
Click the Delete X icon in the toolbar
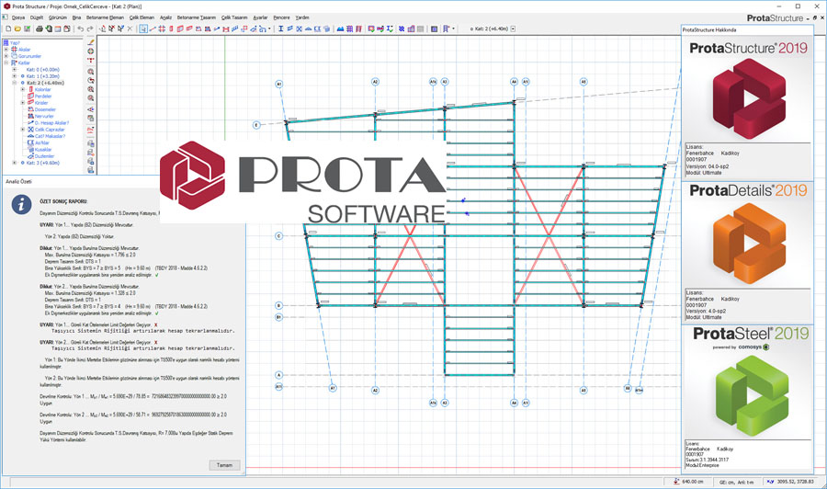point(130,29)
